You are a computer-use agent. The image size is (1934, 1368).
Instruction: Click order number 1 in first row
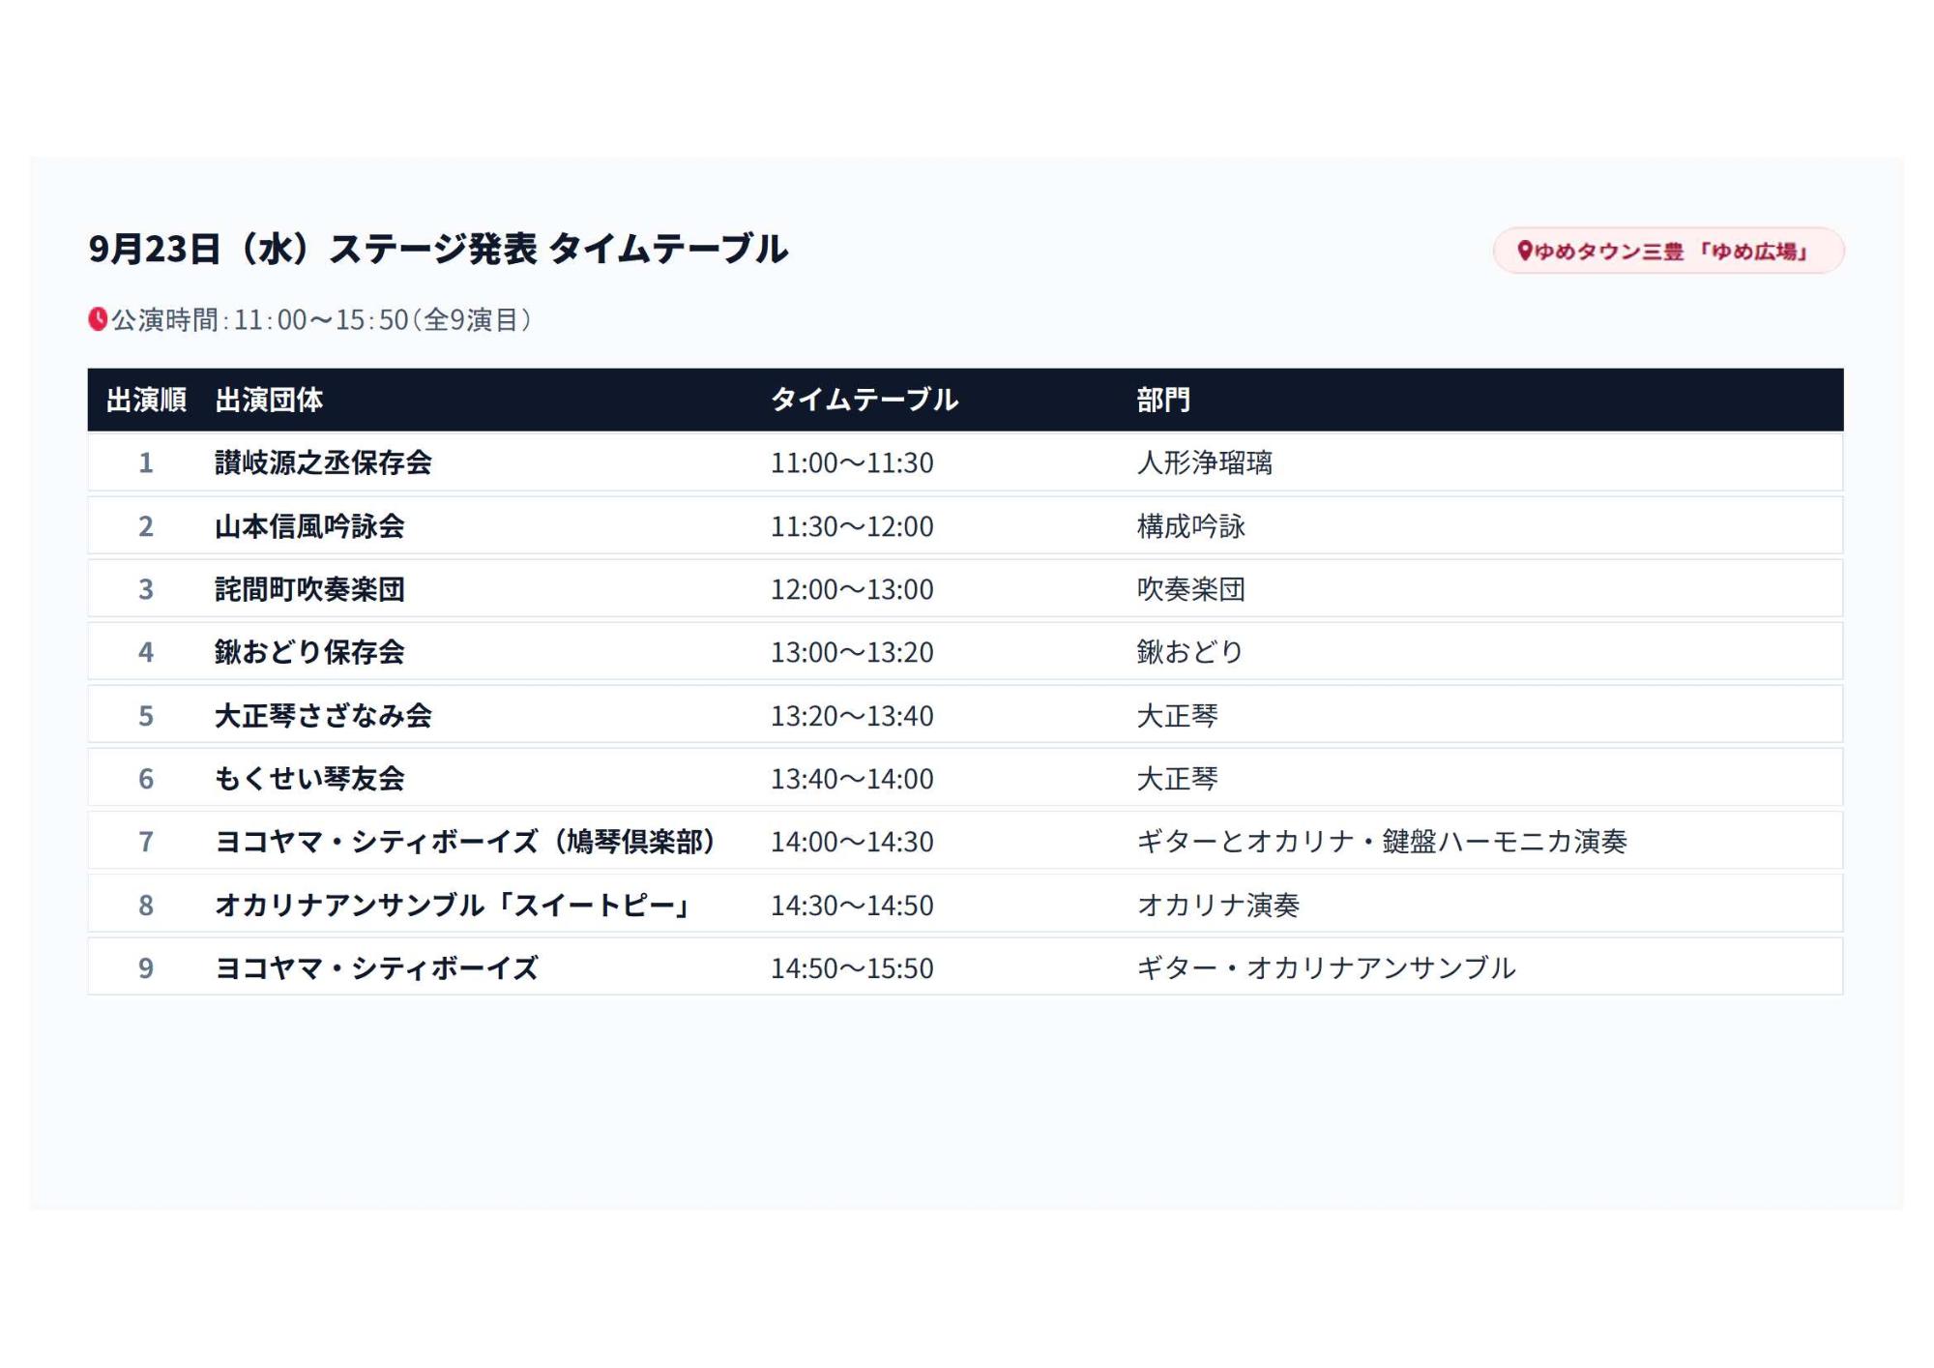pyautogui.click(x=146, y=462)
